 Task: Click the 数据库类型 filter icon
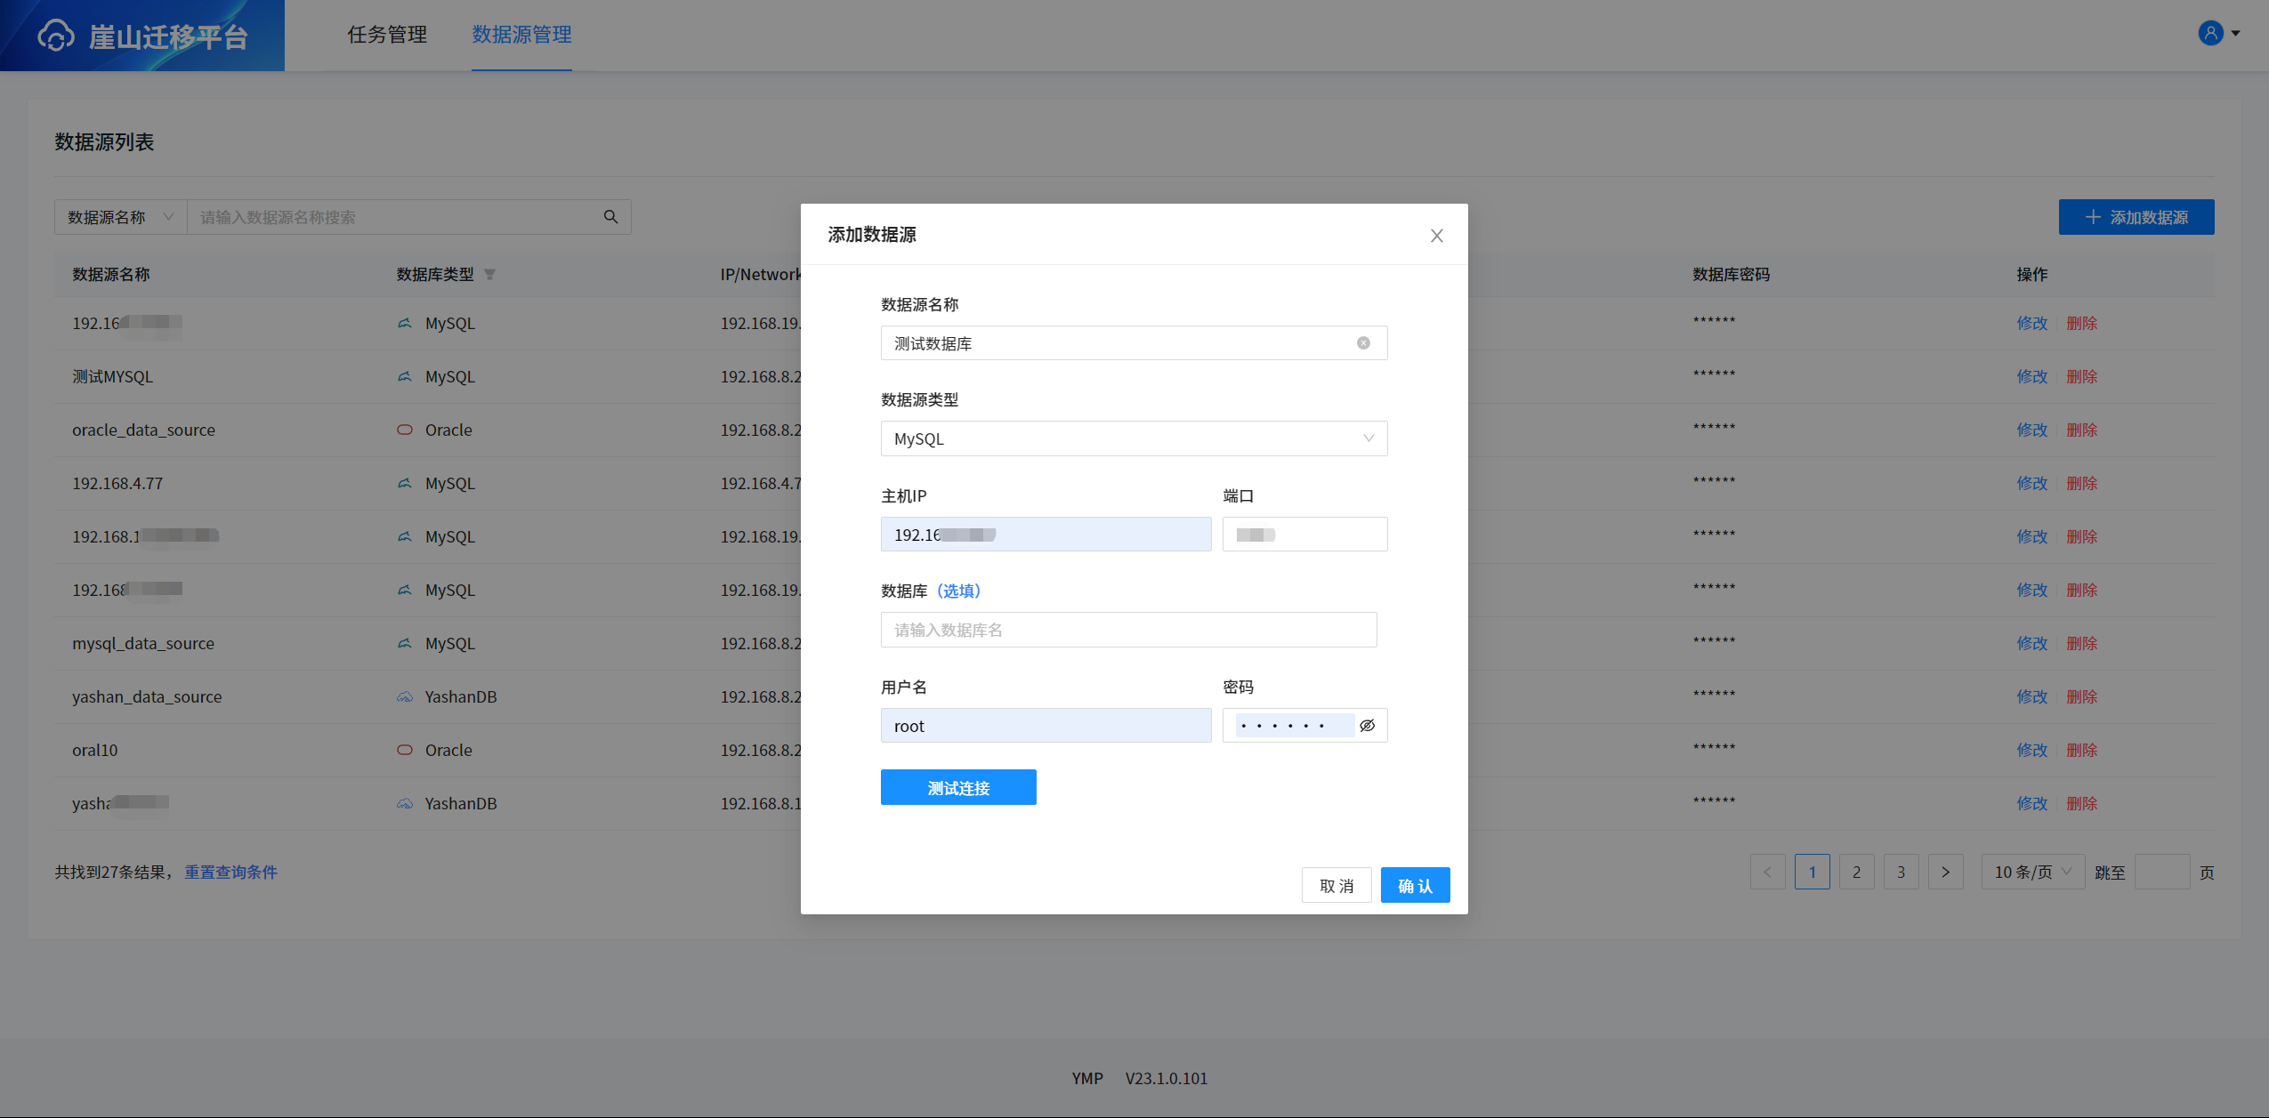click(489, 275)
